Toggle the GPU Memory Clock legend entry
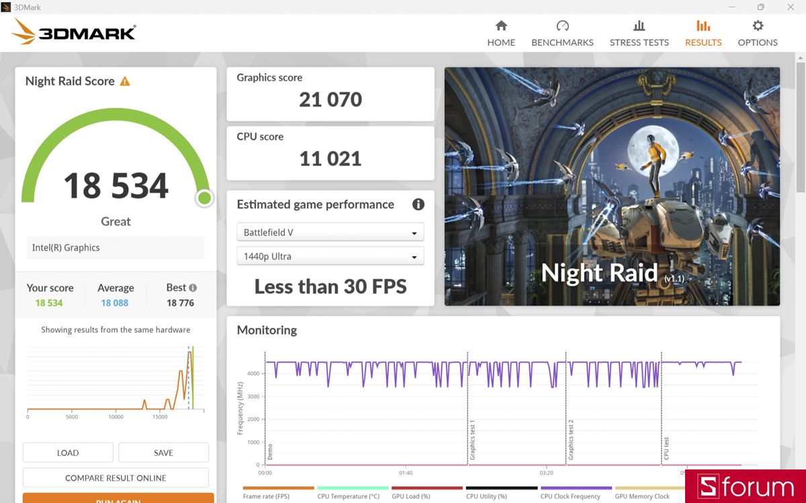This screenshot has width=806, height=503. coord(649,494)
